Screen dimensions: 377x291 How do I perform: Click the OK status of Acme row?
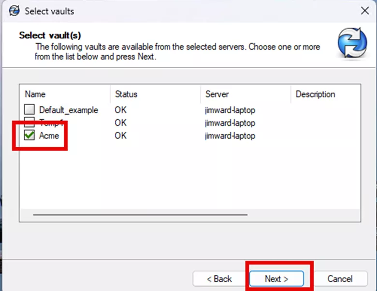click(x=120, y=136)
